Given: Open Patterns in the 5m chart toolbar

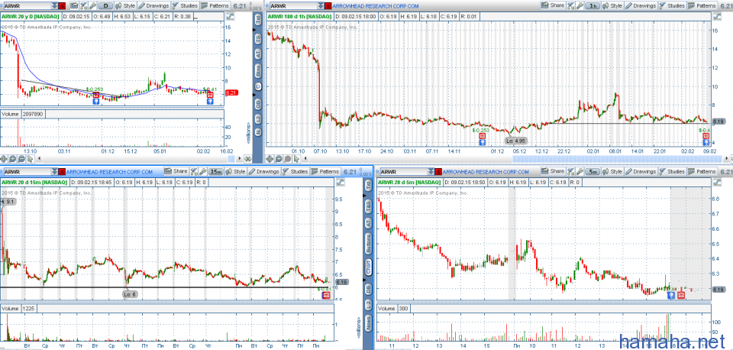Looking at the screenshot, I should click(x=702, y=172).
